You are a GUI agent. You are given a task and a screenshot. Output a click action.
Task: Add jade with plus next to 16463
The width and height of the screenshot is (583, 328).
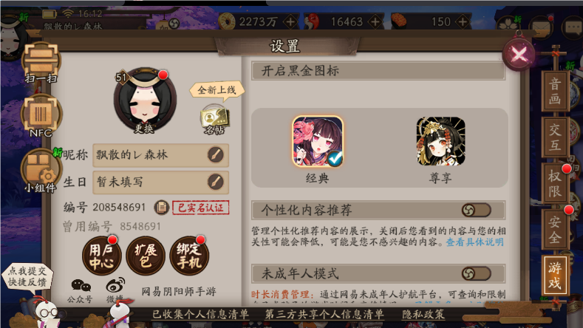[x=375, y=22]
